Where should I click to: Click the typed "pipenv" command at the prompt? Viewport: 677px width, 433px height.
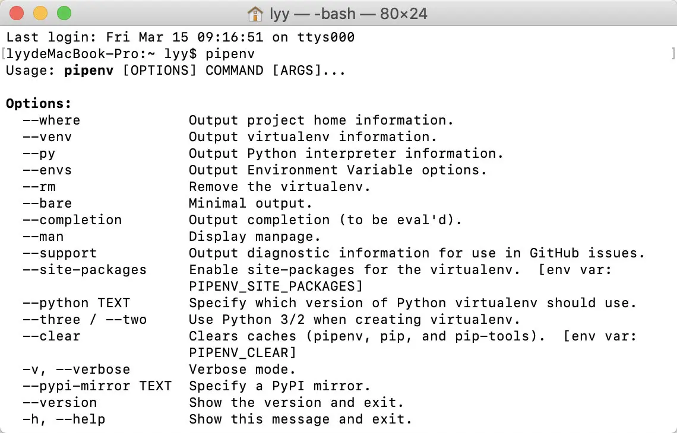coord(230,55)
